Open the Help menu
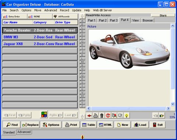Screen dimensions: 177x140 pyautogui.click(x=87, y=10)
